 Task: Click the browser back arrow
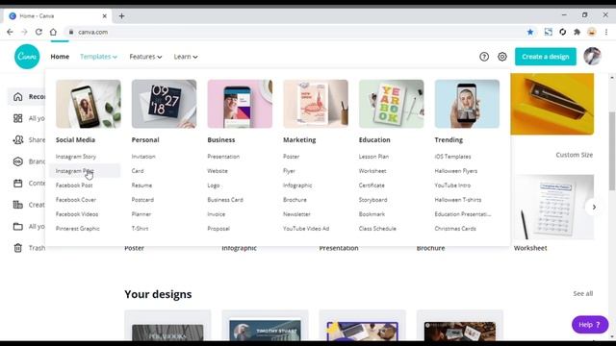pos(10,32)
